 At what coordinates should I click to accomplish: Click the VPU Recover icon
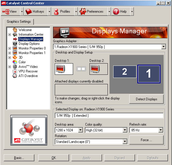(x=15, y=71)
